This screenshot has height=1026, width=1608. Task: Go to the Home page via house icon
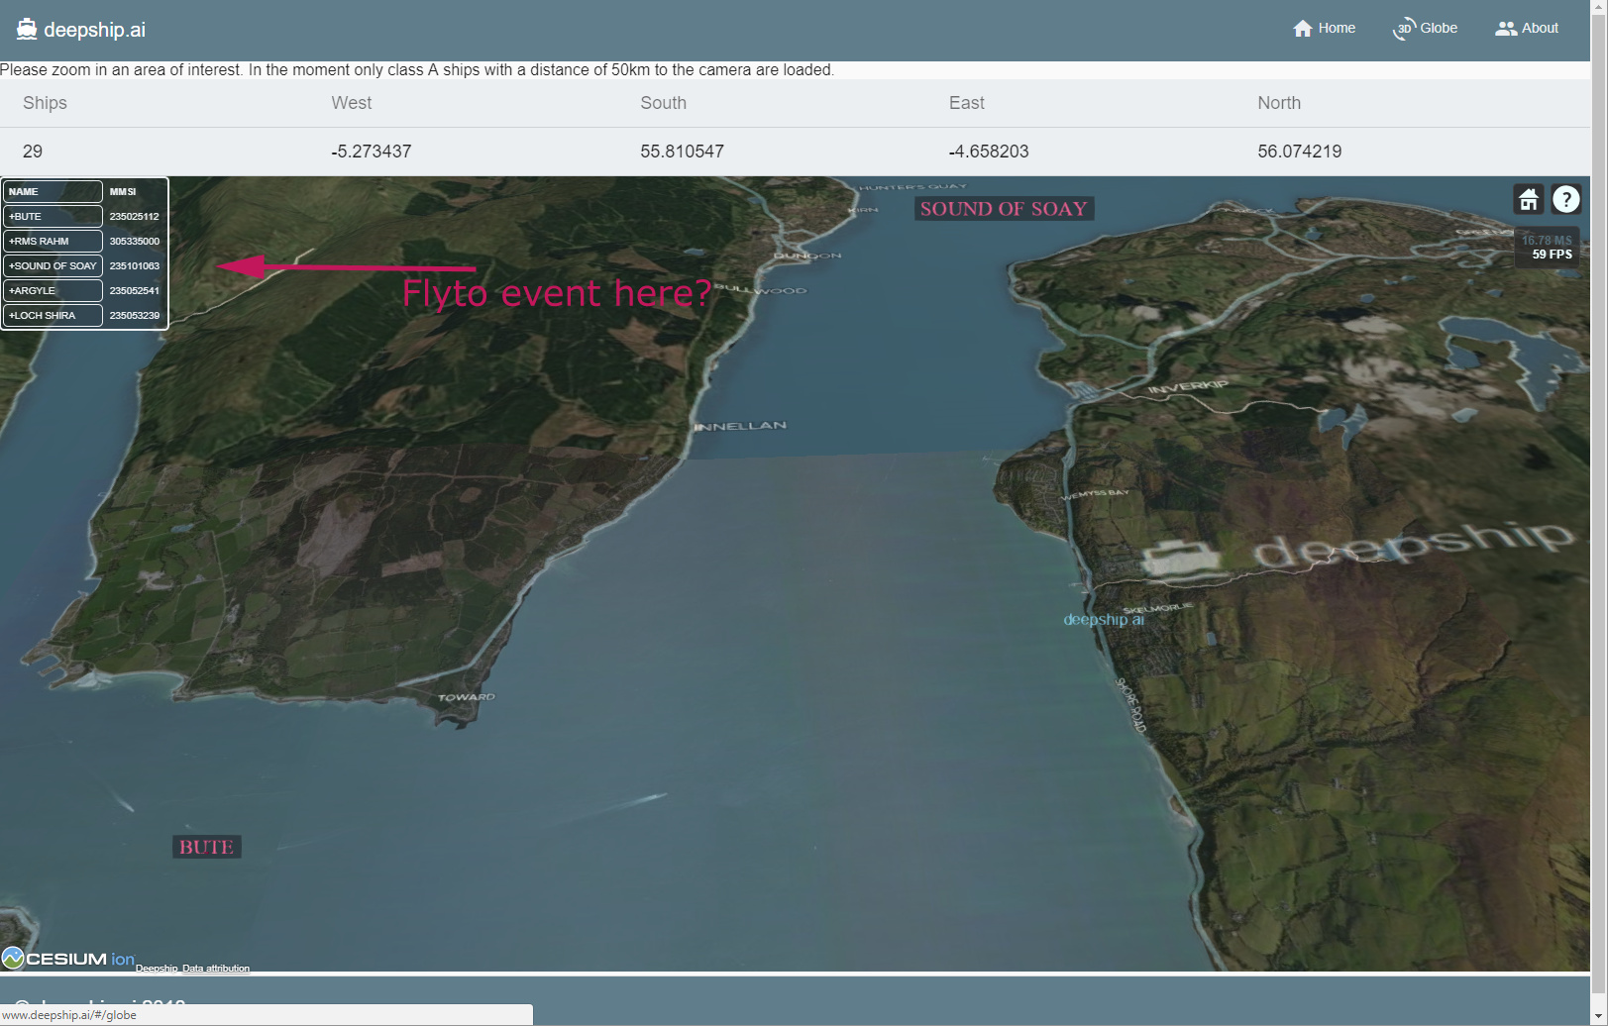(x=1303, y=29)
